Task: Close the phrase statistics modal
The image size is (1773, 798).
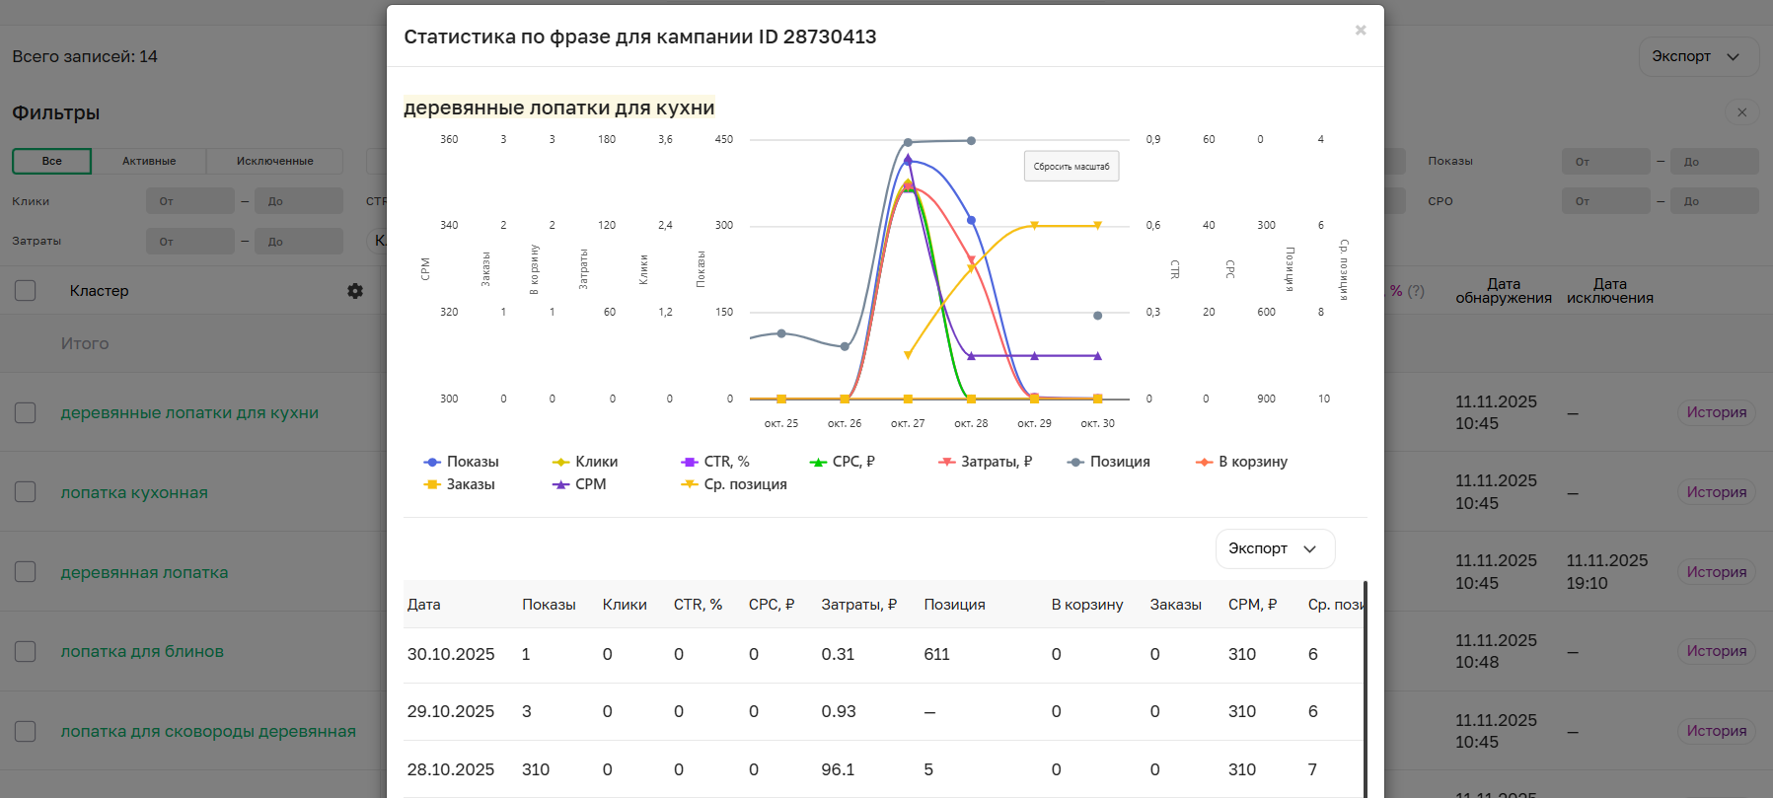Action: pyautogui.click(x=1360, y=31)
